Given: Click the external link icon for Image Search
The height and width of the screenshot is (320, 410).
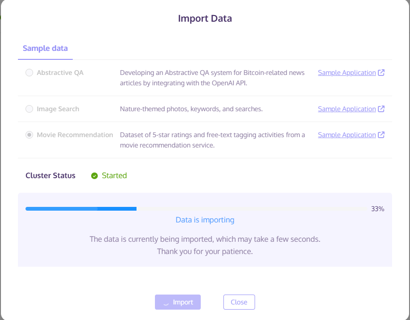Looking at the screenshot, I should [x=381, y=109].
